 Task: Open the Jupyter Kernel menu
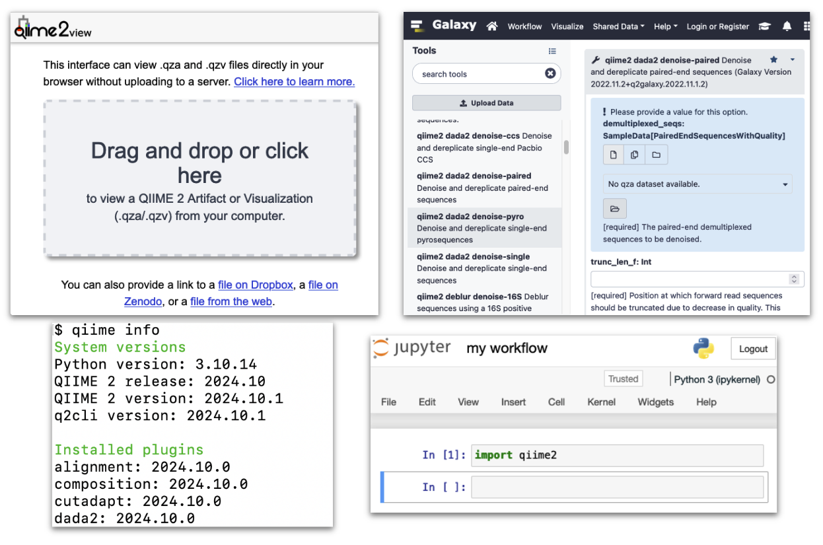(x=601, y=402)
